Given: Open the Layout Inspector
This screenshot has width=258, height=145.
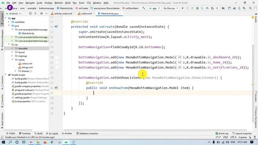Looking at the screenshot, I should [x=242, y=133].
